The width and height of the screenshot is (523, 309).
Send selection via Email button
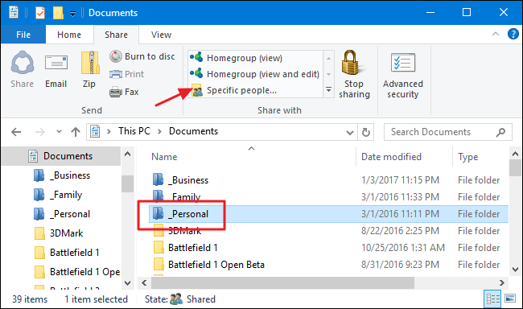(56, 70)
